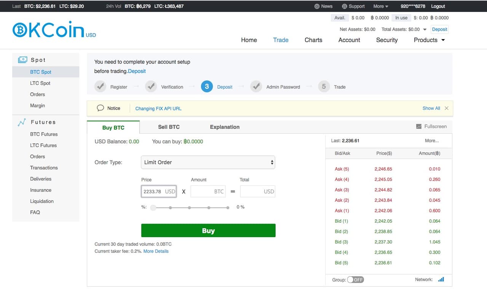This screenshot has height=293, width=487.
Task: Switch to the Sell BTC tab
Action: coord(169,127)
